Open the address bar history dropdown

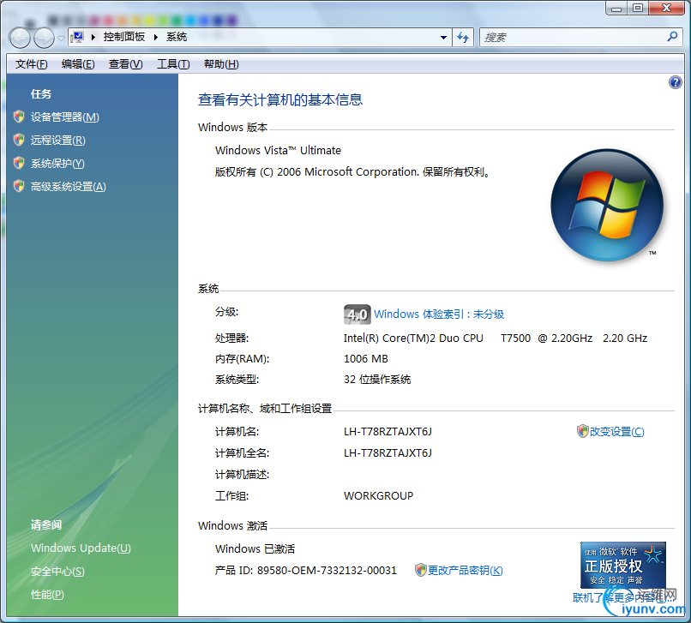coord(443,38)
